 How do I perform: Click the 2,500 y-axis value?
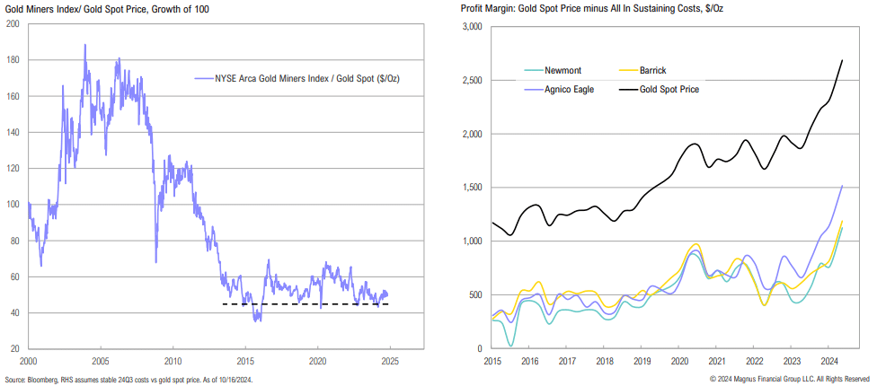coord(471,81)
